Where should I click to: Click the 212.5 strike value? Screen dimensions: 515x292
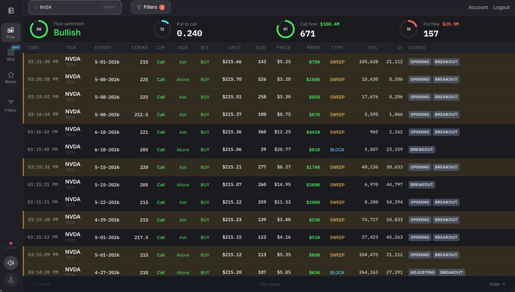(141, 115)
